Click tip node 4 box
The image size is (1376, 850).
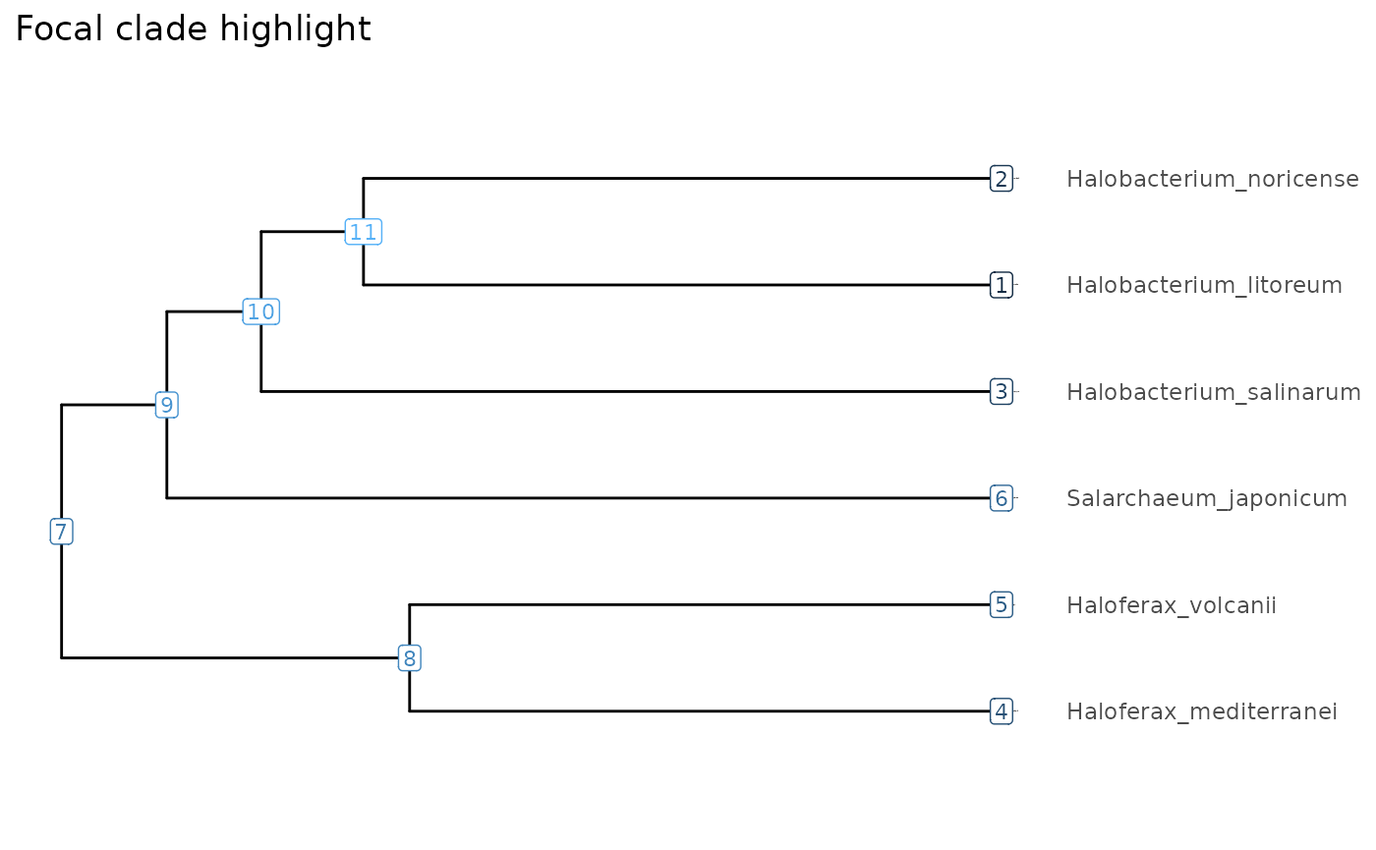1002,711
